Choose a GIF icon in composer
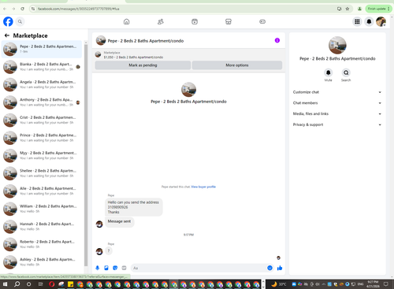394x289 pixels. (124, 268)
